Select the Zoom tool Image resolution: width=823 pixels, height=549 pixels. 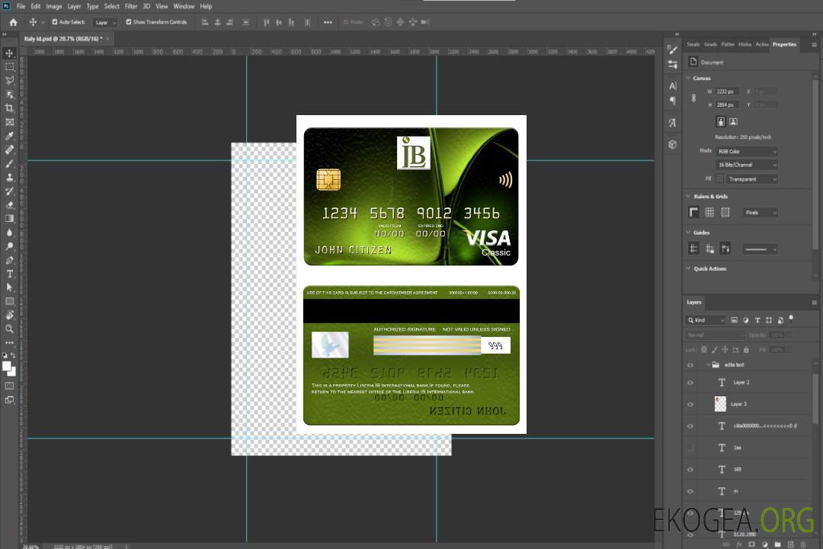9,329
